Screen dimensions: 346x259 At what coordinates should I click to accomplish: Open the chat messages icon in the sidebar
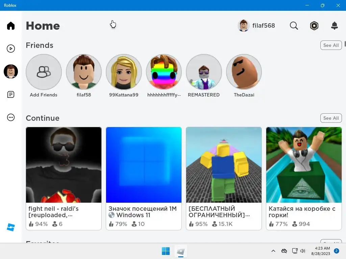click(x=10, y=94)
